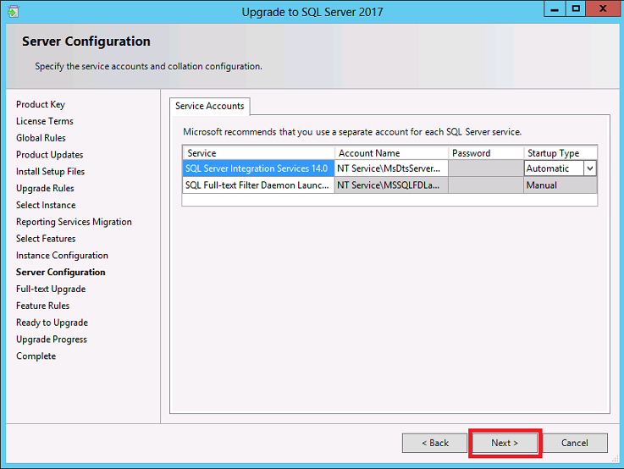Select the Ready to Upgrade step
The width and height of the screenshot is (624, 469).
[x=52, y=323]
